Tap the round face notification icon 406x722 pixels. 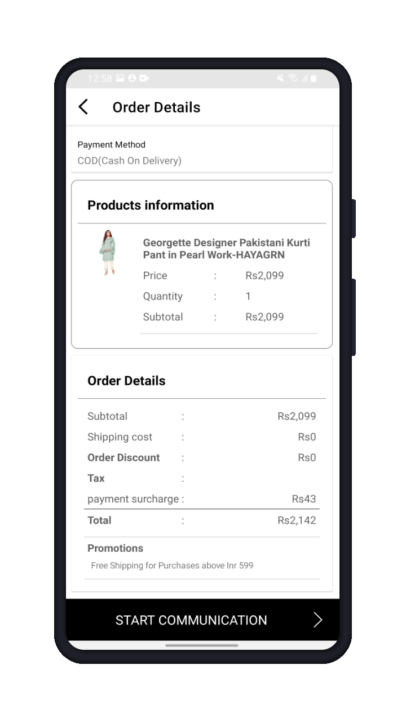click(132, 78)
